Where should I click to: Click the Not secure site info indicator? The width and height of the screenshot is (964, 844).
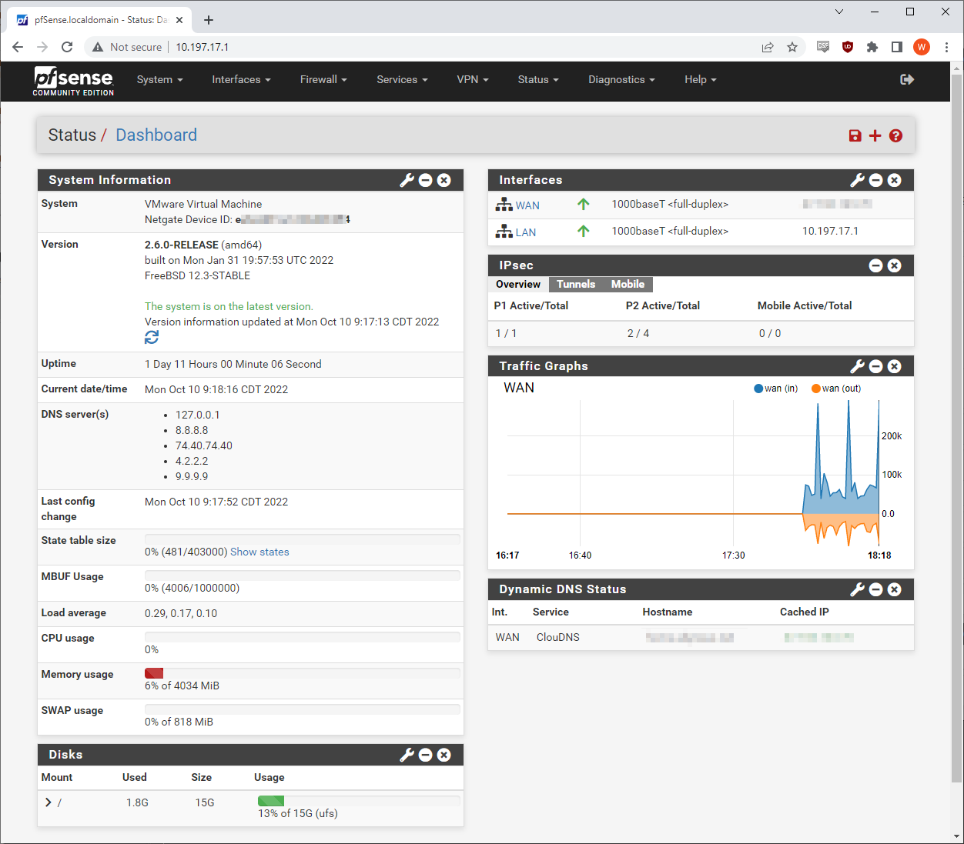127,47
